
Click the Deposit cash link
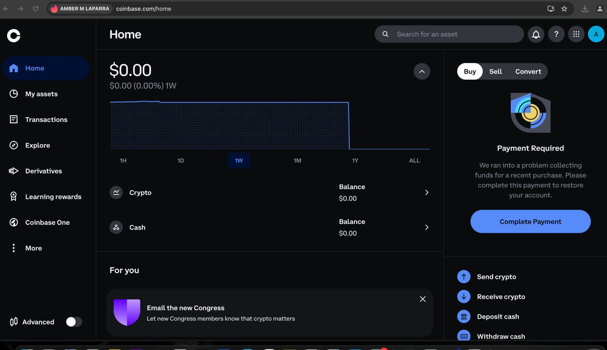[x=498, y=316]
